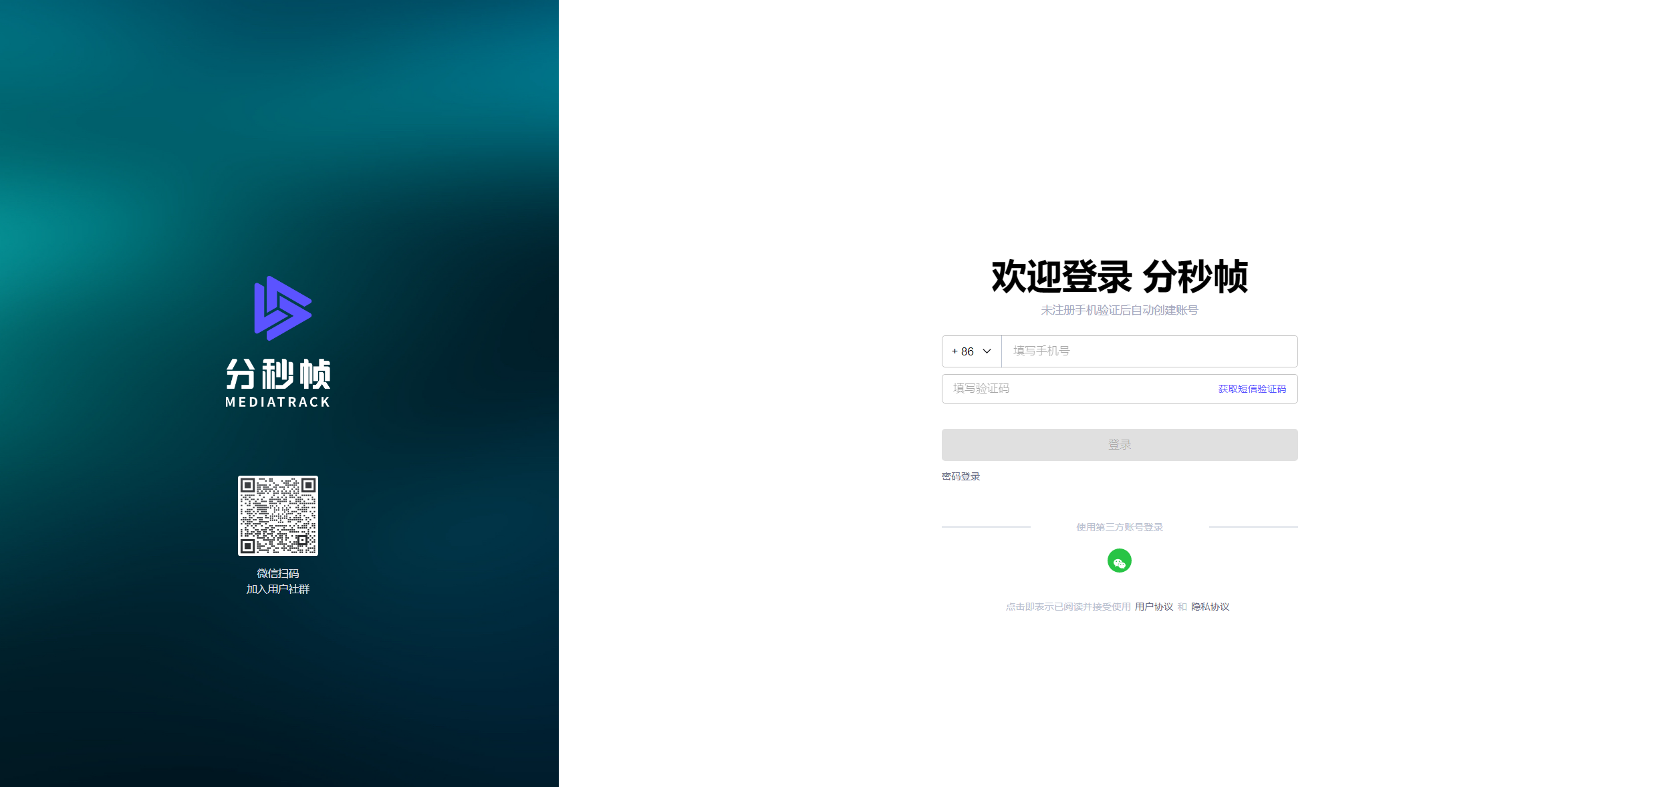Click the phone number input field
Viewport: 1655px width, 787px height.
coord(1149,351)
